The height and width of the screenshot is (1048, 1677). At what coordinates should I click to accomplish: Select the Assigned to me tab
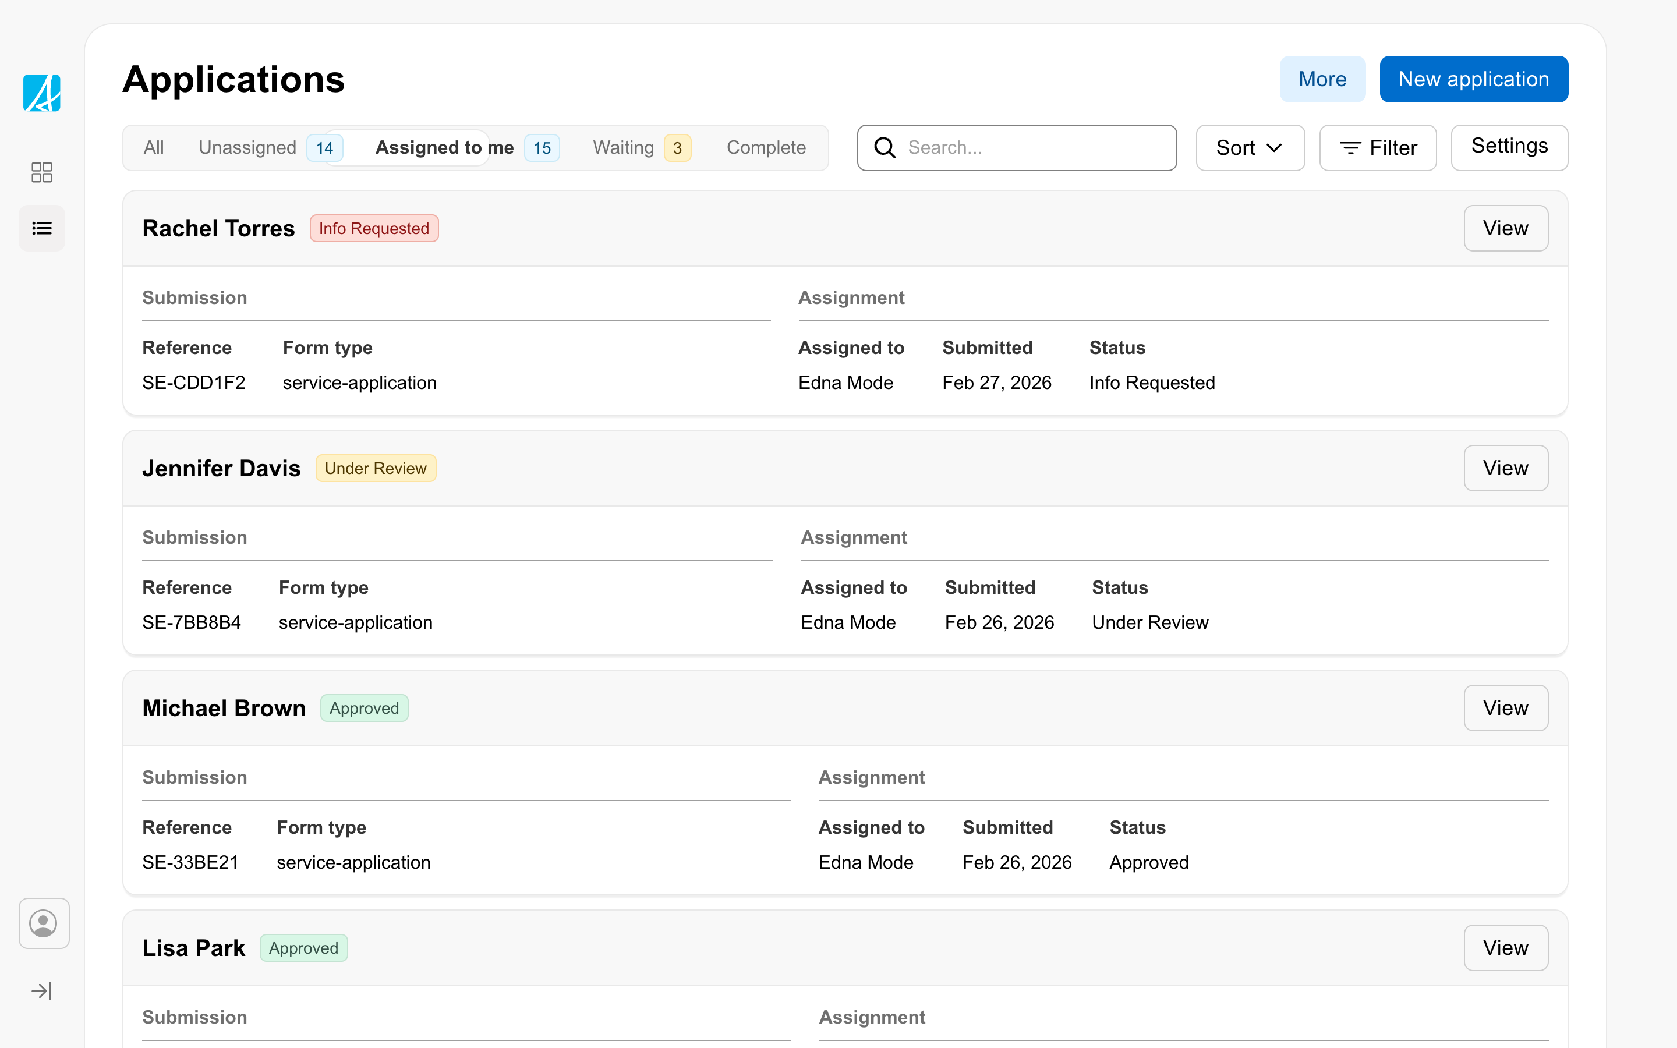point(444,147)
